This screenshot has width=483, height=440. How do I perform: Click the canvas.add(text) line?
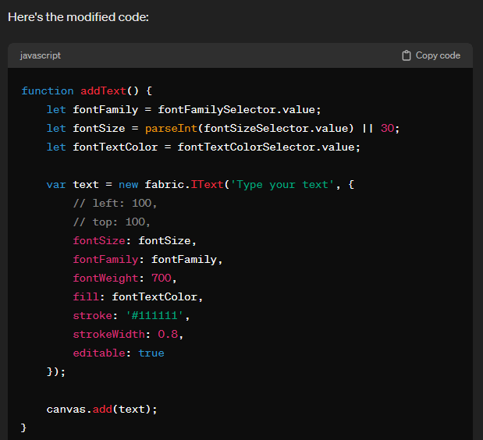tap(102, 410)
